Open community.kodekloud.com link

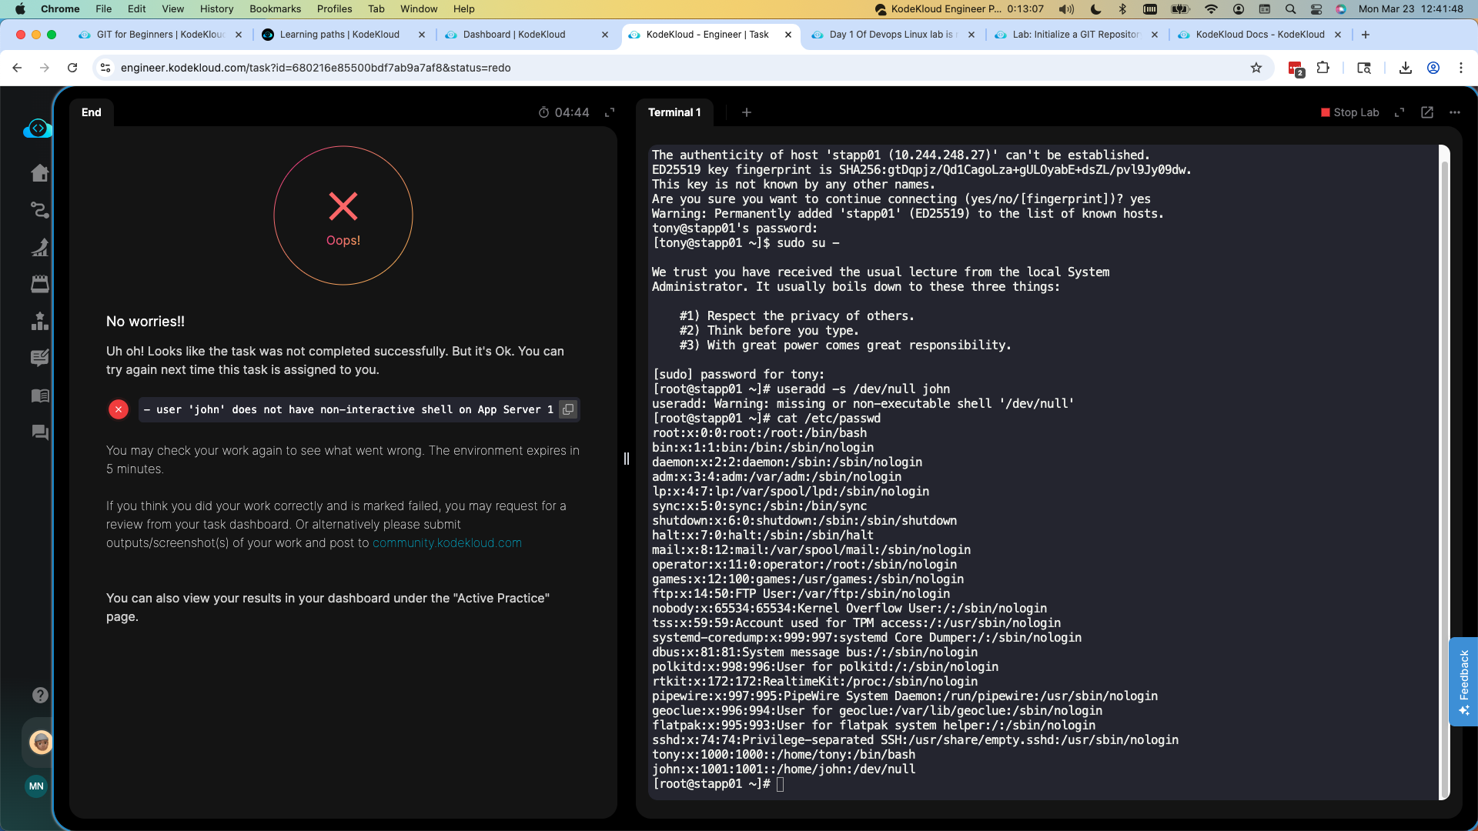click(x=446, y=543)
